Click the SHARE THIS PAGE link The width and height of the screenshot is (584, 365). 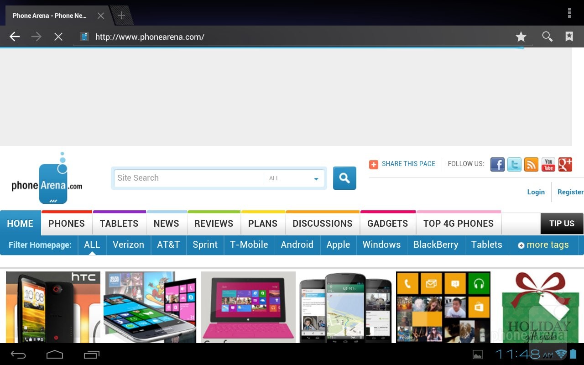click(x=408, y=164)
